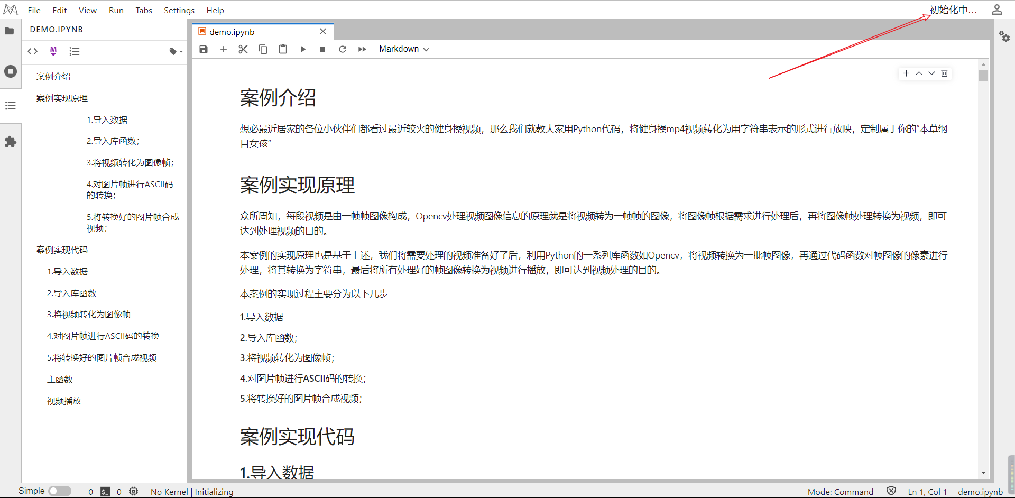Save the notebook with the disk icon

point(204,49)
